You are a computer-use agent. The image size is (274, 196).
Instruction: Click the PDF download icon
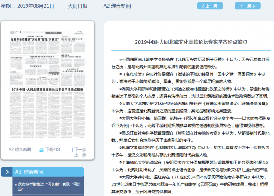(42, 150)
